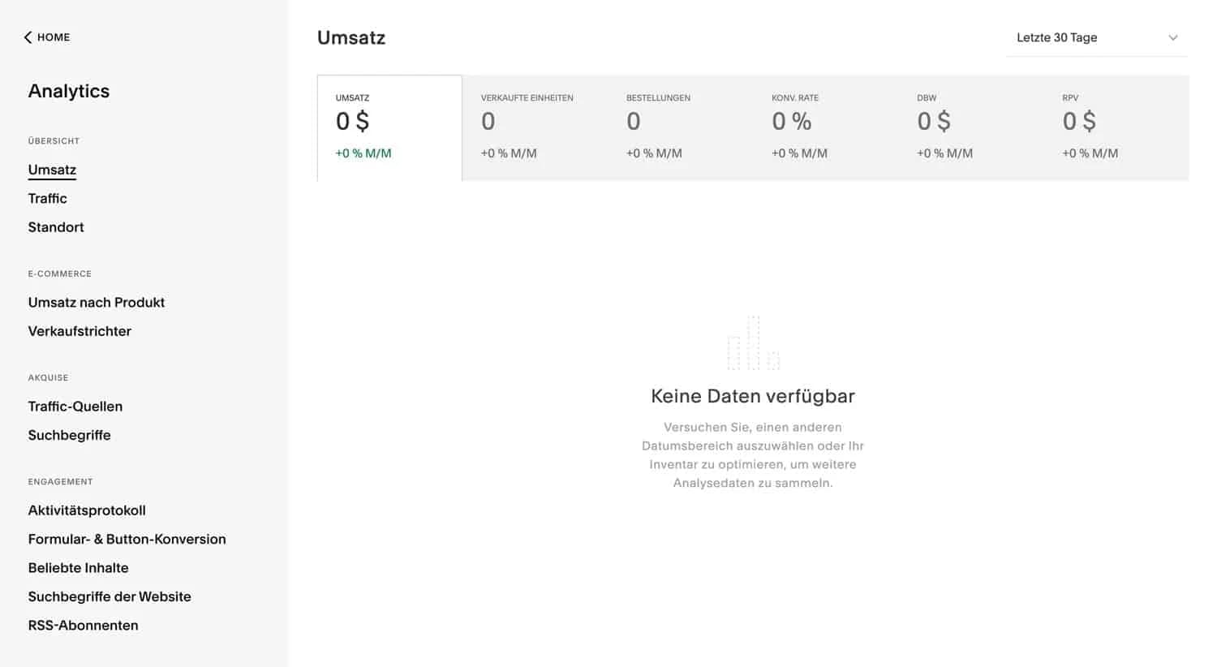Screen dimensions: 1217x667
Task: View Suchbegriffe under Akquise
Action: [x=70, y=435]
